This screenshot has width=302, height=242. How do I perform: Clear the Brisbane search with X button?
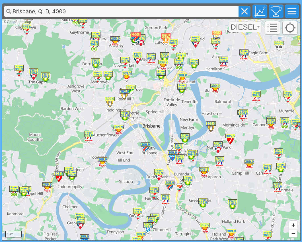click(x=245, y=12)
